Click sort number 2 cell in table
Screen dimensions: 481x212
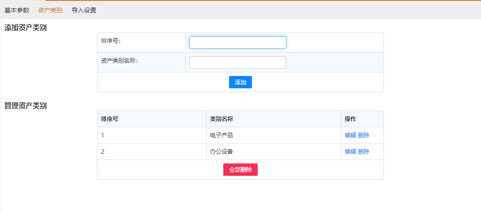(x=103, y=151)
